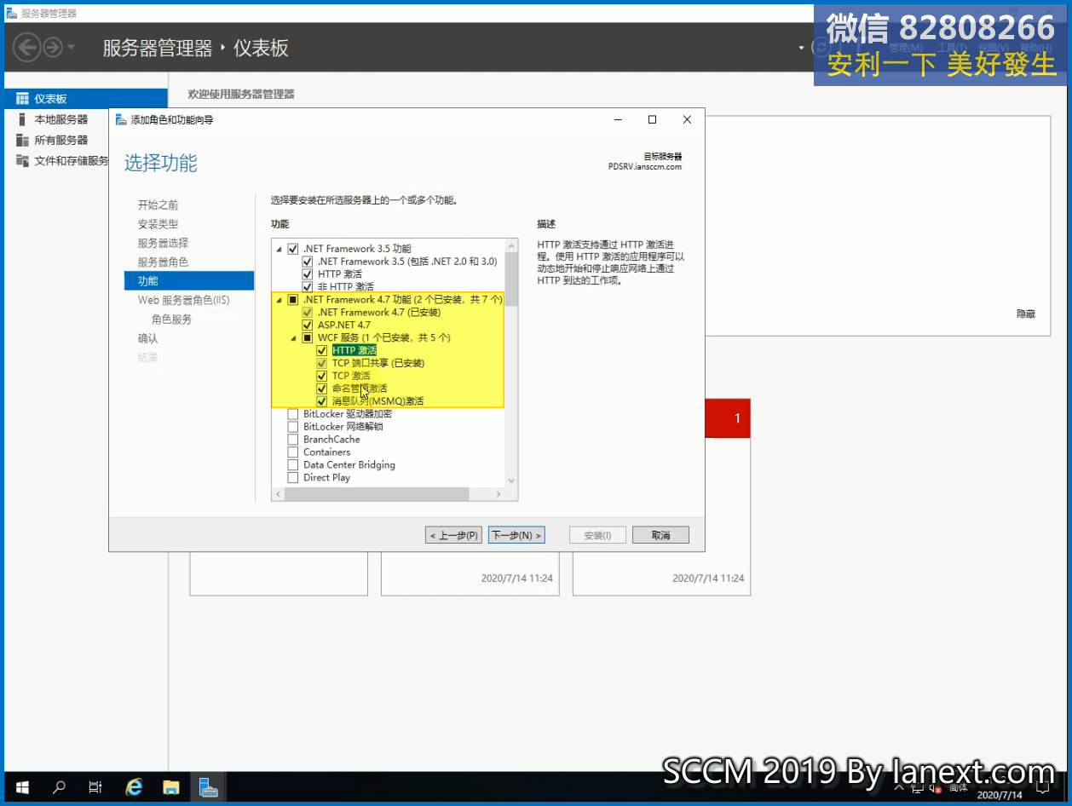This screenshot has width=1072, height=806.
Task: Click 上一步(P) button
Action: [x=454, y=535]
